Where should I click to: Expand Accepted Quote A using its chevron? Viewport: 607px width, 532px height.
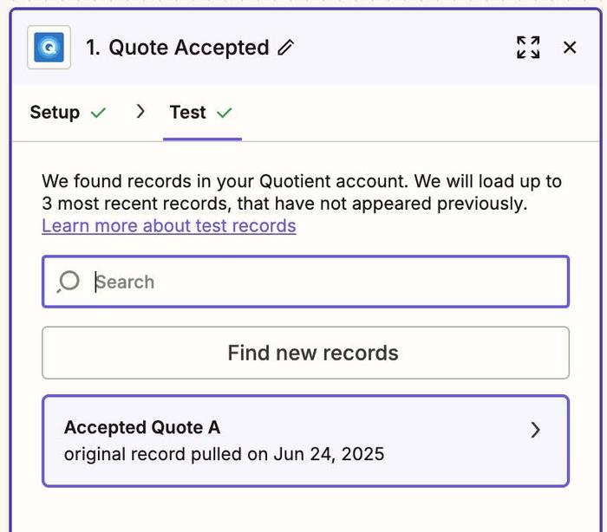(x=535, y=430)
